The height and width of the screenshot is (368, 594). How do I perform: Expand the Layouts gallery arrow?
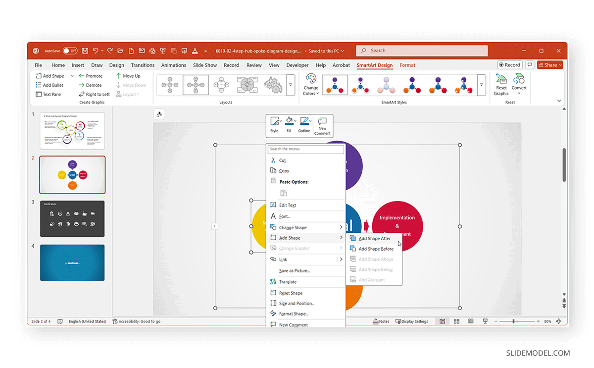point(291,85)
